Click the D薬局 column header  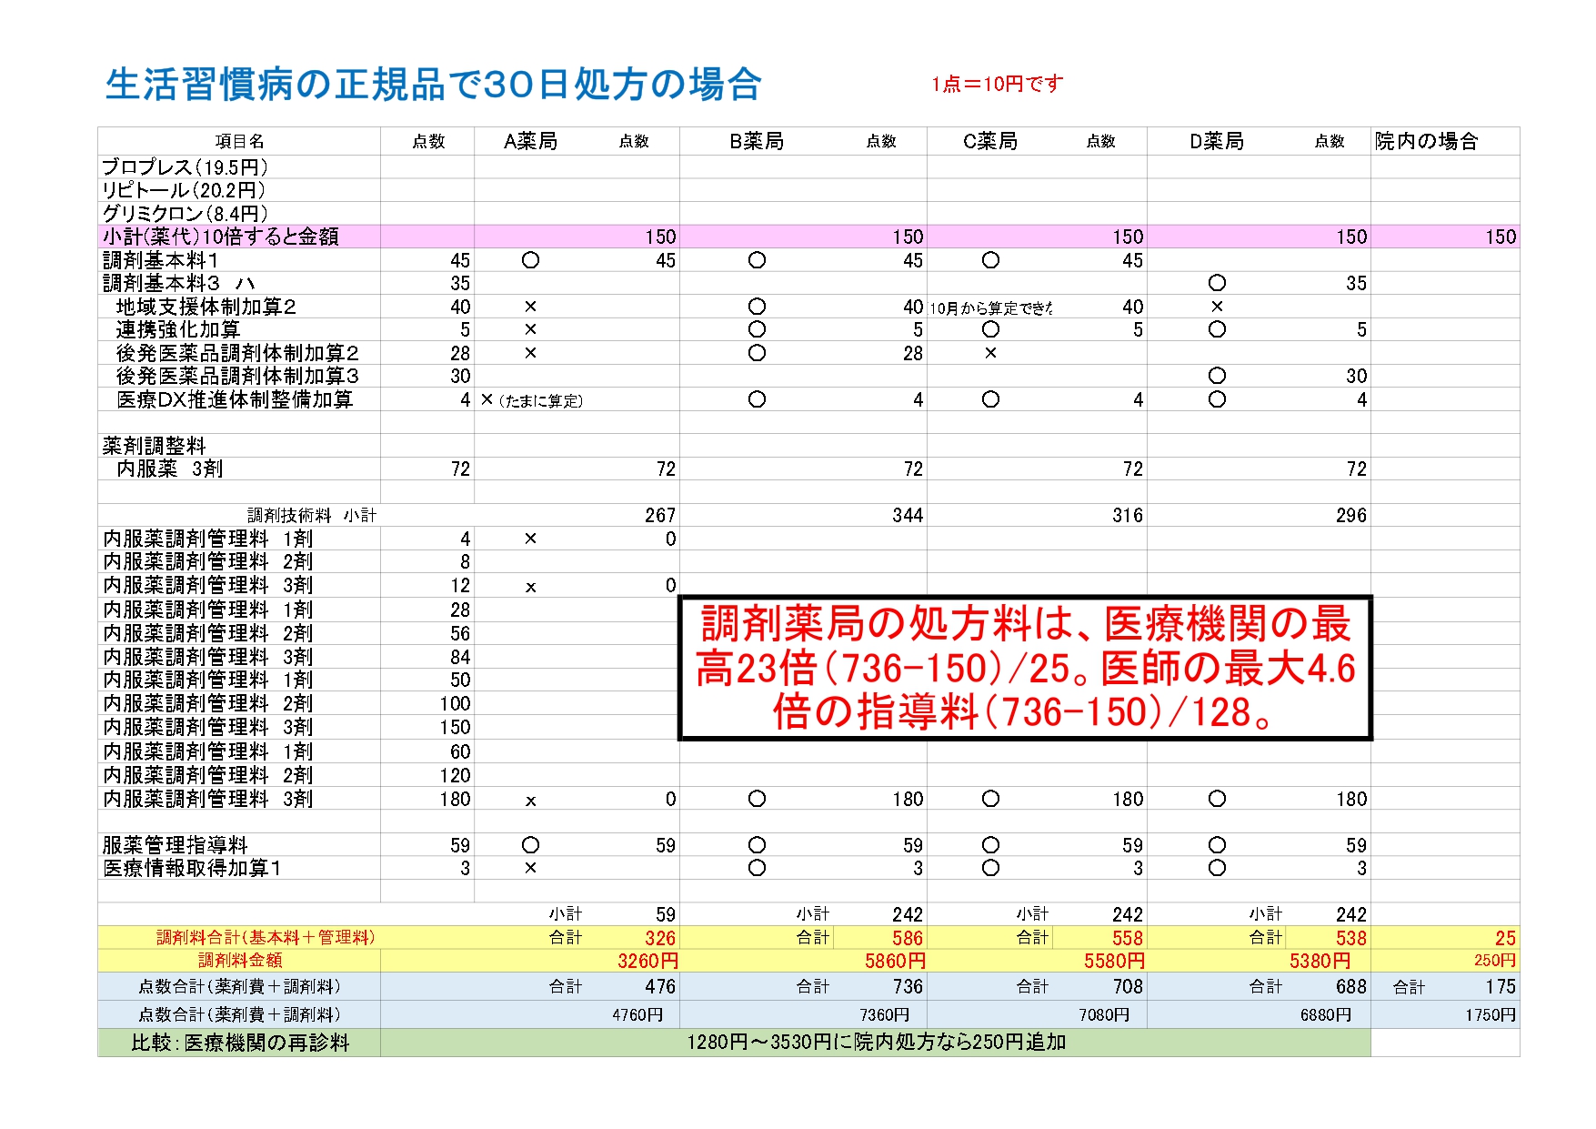1217,141
